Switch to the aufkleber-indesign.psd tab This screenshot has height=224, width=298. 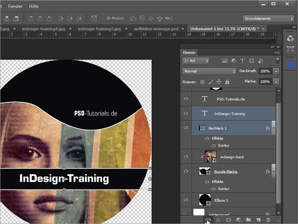point(156,28)
